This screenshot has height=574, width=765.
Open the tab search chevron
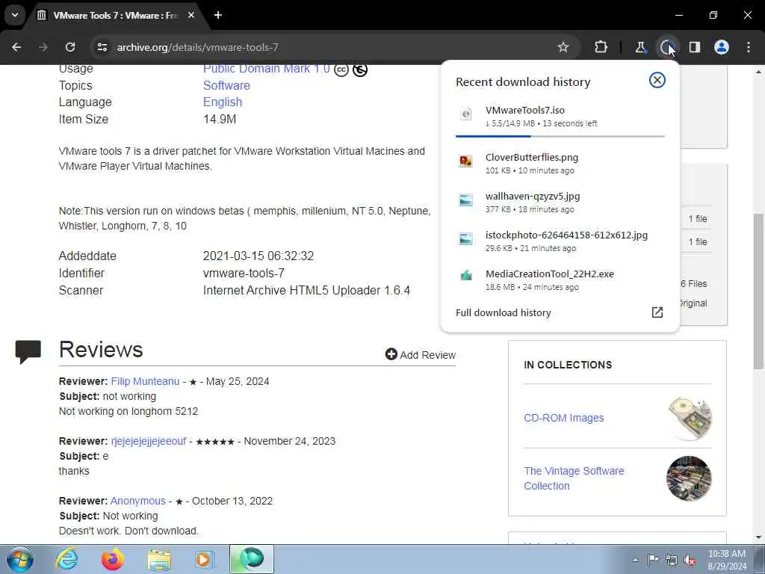[x=15, y=15]
